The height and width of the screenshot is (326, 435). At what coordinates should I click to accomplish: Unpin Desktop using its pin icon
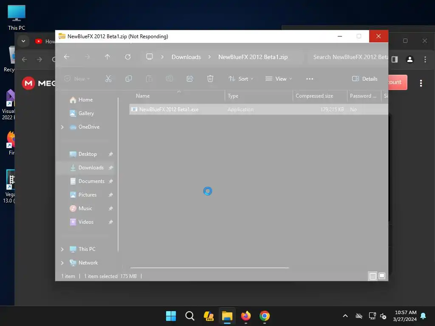111,154
